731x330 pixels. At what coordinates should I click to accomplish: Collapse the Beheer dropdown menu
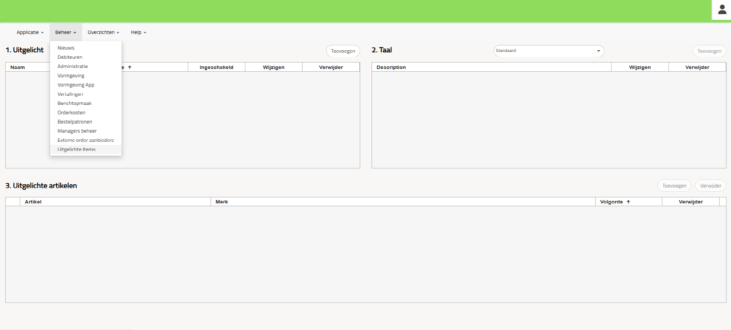point(66,32)
